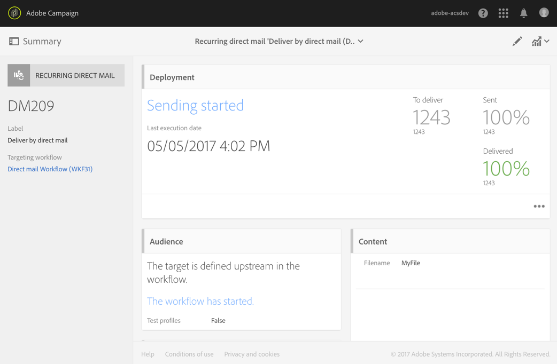
Task: Click the Adobe Campaign logo icon
Action: tap(14, 13)
